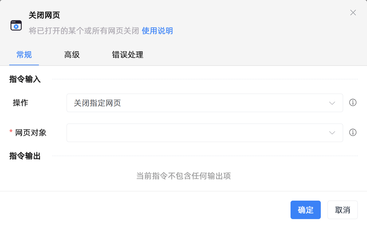
Task: Click the required 网页对象 label
Action: click(x=31, y=133)
